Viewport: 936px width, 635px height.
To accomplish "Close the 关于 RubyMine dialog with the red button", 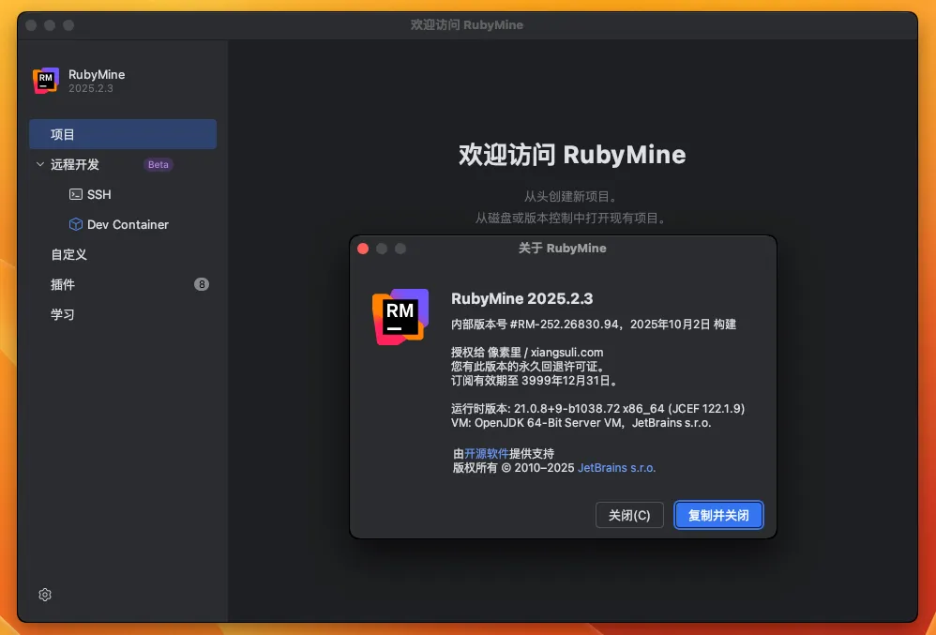I will [x=363, y=249].
